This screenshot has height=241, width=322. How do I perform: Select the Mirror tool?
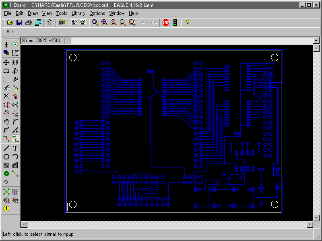pyautogui.click(x=6, y=71)
